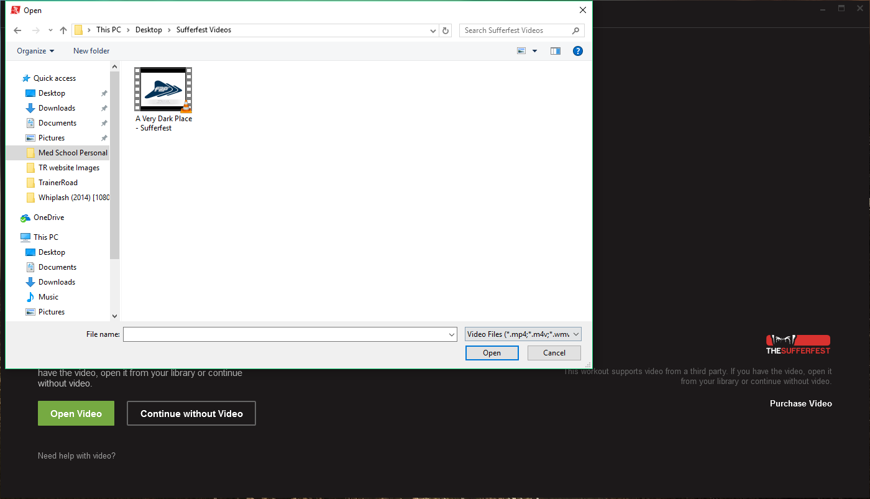This screenshot has width=870, height=499.
Task: Show the preview pane
Action: tap(556, 51)
